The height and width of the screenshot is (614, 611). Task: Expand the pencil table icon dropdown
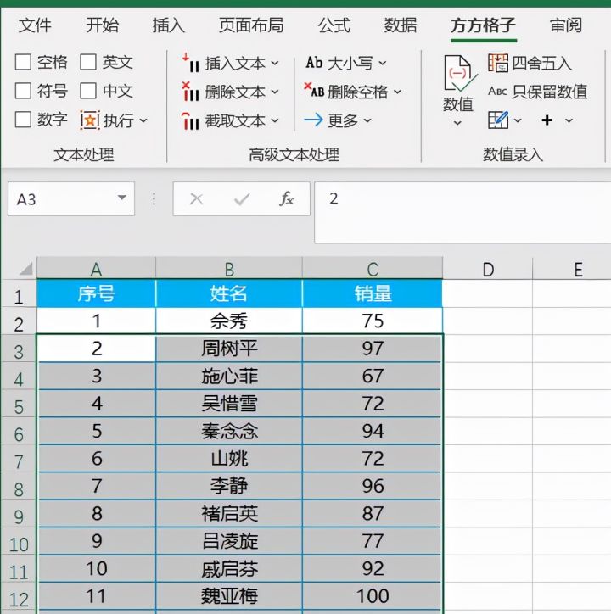[x=518, y=120]
